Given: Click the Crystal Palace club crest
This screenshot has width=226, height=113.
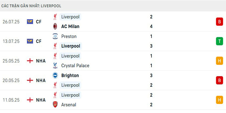Looking at the screenshot, I should click(55, 66).
